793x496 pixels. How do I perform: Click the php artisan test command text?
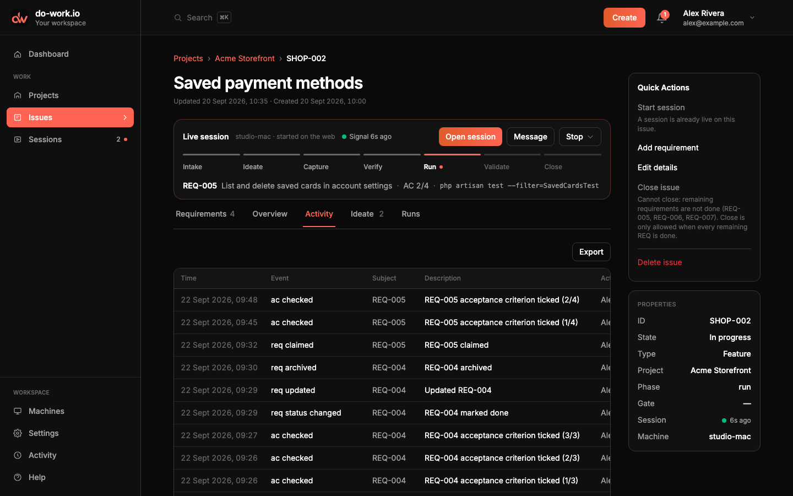click(519, 186)
